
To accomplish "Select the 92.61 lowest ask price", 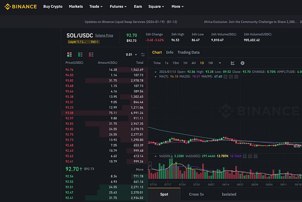I will pyautogui.click(x=69, y=162).
